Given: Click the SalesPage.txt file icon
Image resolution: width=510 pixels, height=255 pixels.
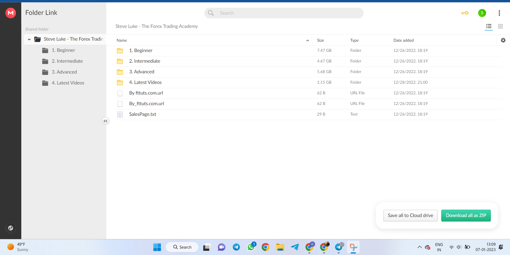Looking at the screenshot, I should [120, 114].
